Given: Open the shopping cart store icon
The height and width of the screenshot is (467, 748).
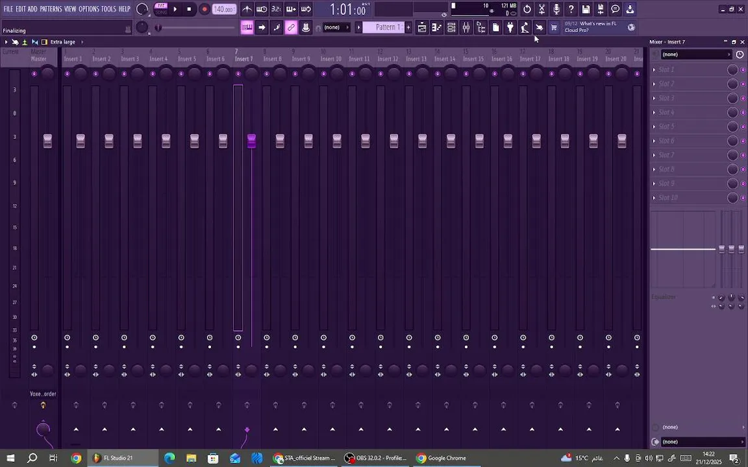Looking at the screenshot, I should tap(554, 28).
